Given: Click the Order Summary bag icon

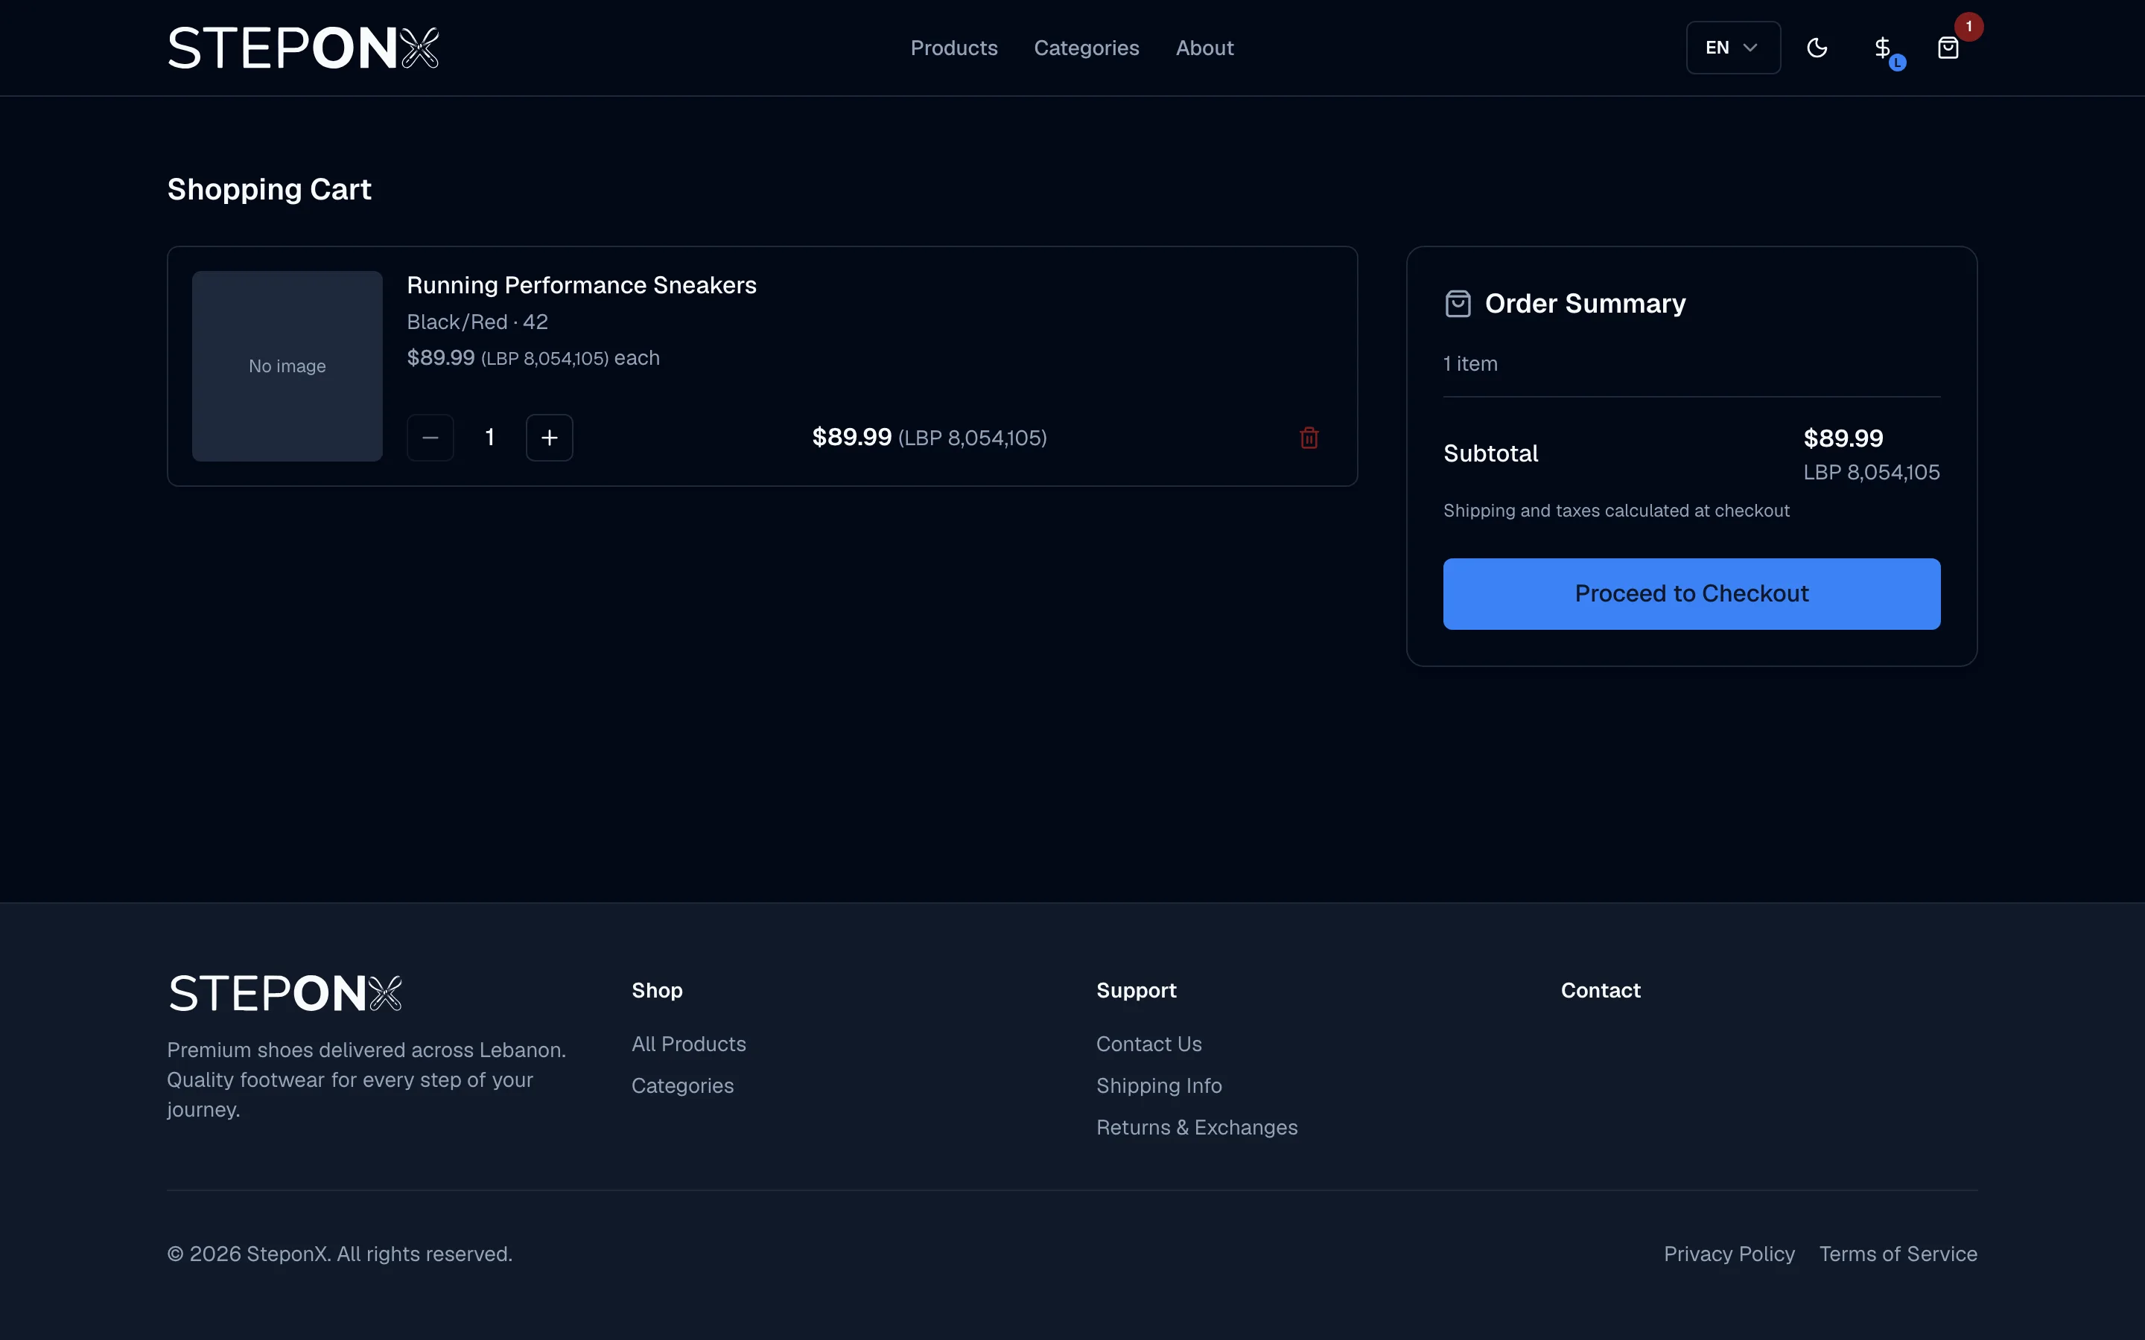Looking at the screenshot, I should (x=1457, y=304).
